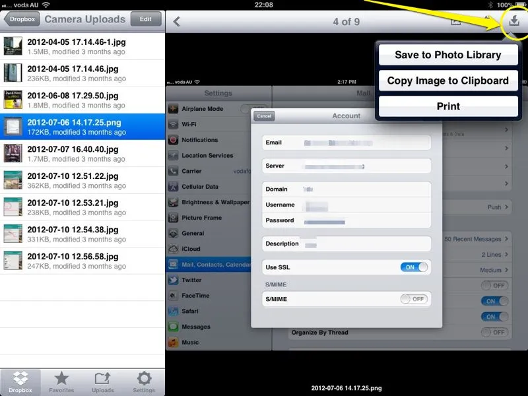528x396 pixels.
Task: Click the Safari icon in settings list
Action: (x=174, y=311)
